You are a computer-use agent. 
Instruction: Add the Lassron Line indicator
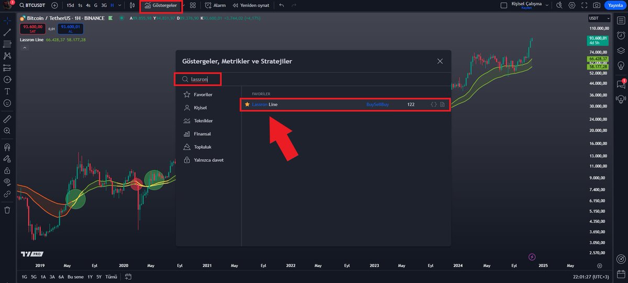click(345, 104)
